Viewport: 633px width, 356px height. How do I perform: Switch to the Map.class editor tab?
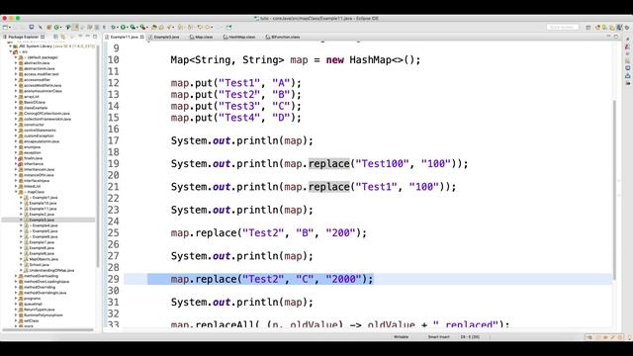point(201,37)
